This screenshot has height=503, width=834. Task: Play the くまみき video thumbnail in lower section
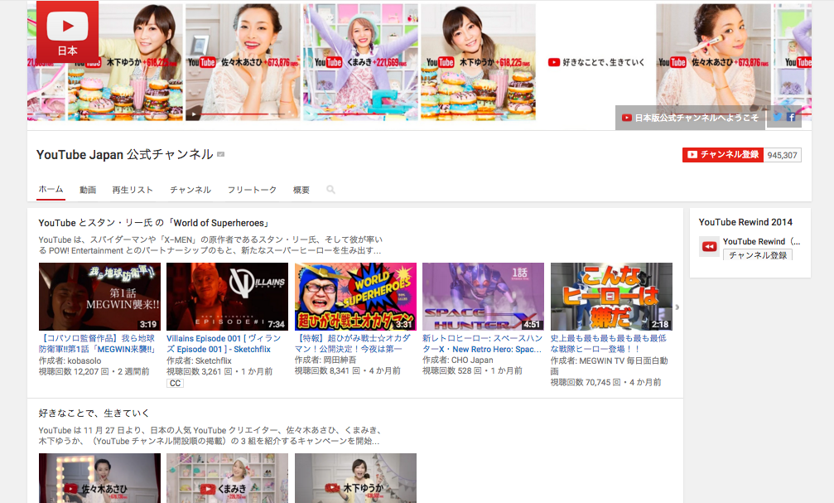227,478
